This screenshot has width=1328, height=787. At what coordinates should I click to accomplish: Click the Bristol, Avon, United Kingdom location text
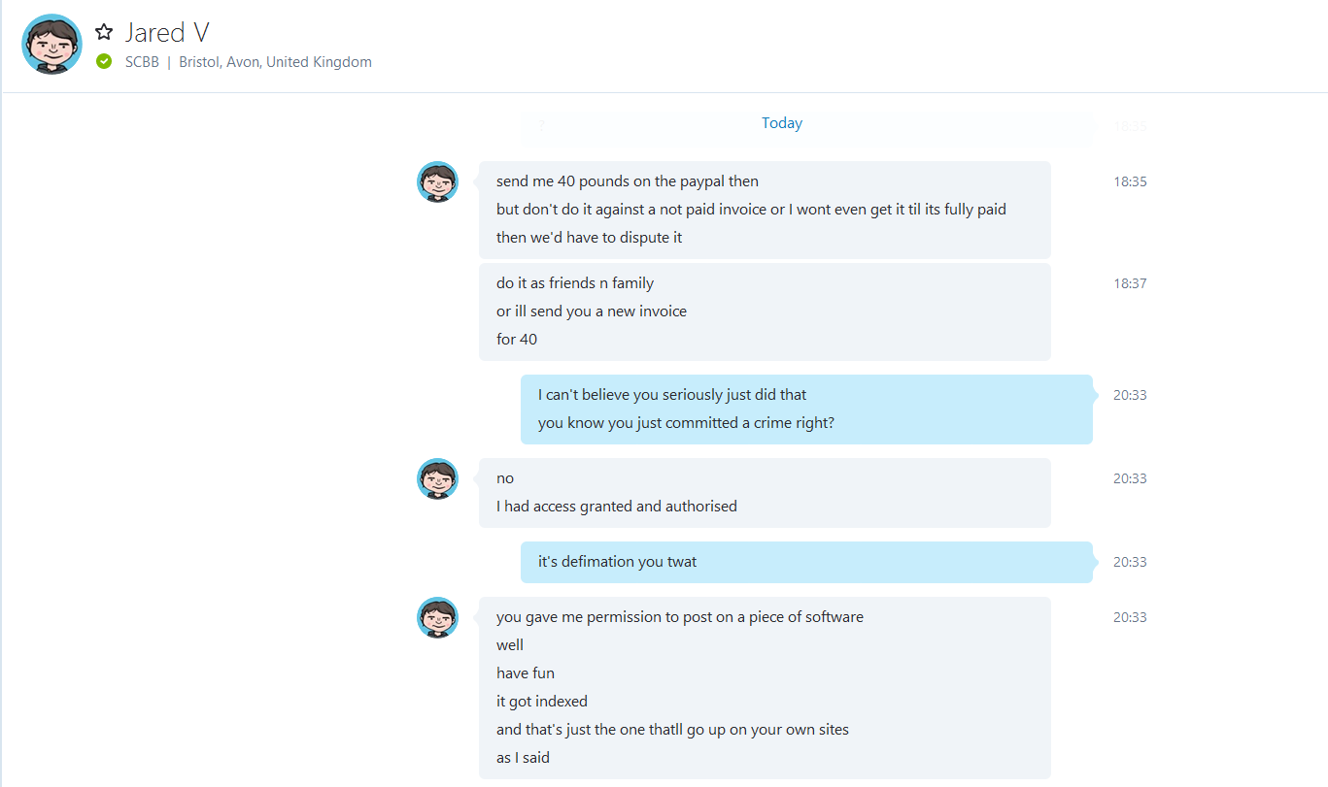275,62
